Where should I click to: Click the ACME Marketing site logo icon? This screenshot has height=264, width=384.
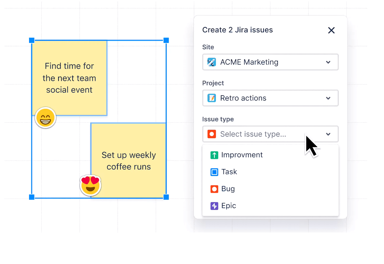pos(212,62)
